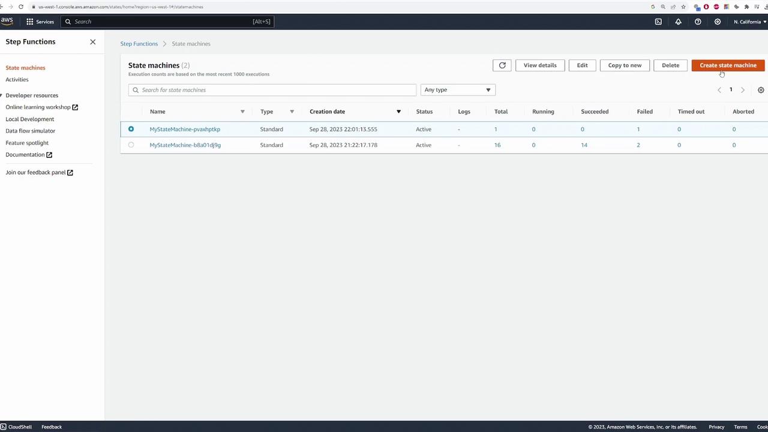This screenshot has width=768, height=432.
Task: Open Data flow simulator in the sidebar
Action: pos(30,131)
